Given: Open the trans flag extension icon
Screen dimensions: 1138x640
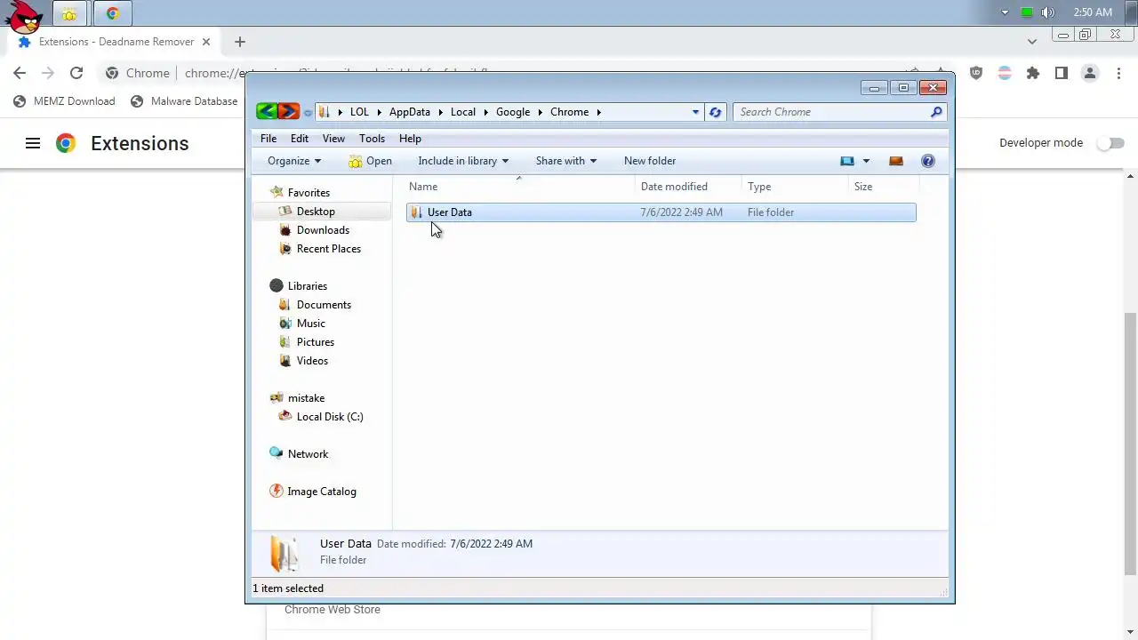Looking at the screenshot, I should [x=1005, y=73].
